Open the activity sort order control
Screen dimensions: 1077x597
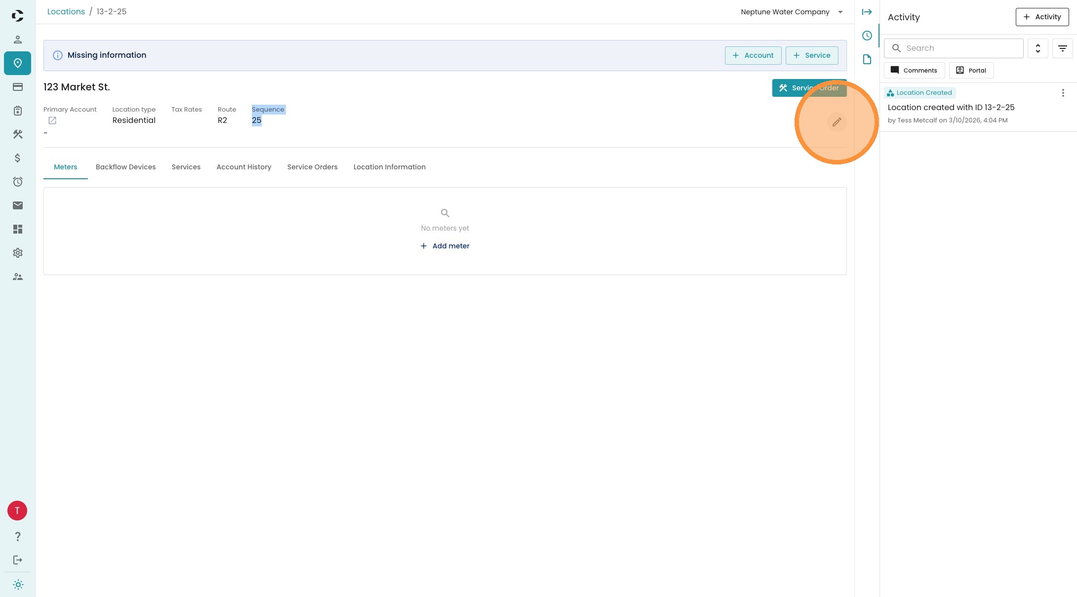click(x=1037, y=48)
